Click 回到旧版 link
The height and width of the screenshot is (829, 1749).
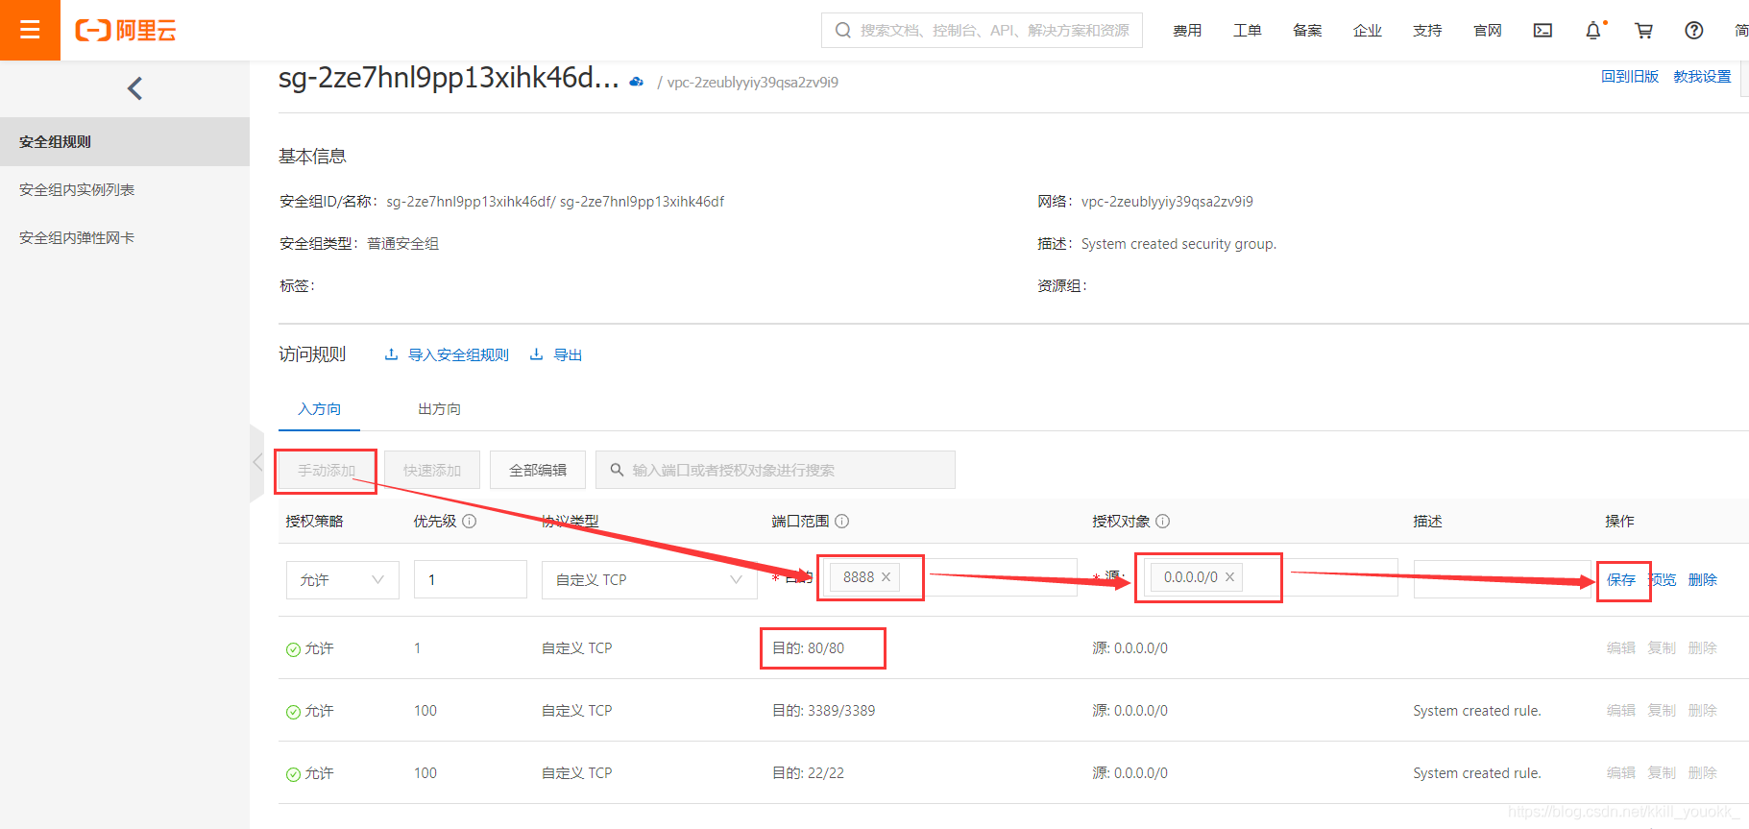(x=1630, y=76)
